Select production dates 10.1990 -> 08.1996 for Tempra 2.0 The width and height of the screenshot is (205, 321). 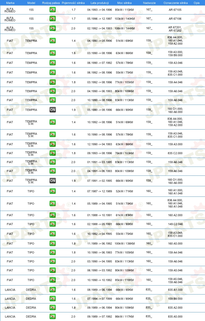pyautogui.click(x=100, y=100)
